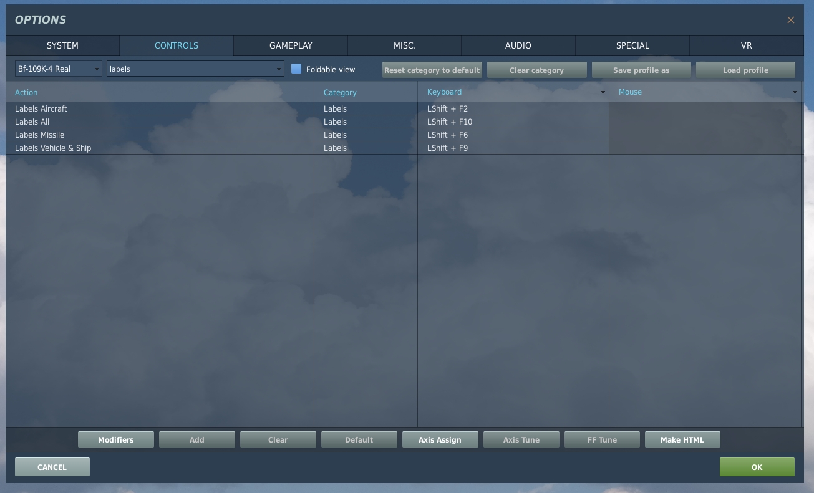Open the Bf-109K-4 Real aircraft dropdown
The width and height of the screenshot is (814, 493).
coord(59,69)
